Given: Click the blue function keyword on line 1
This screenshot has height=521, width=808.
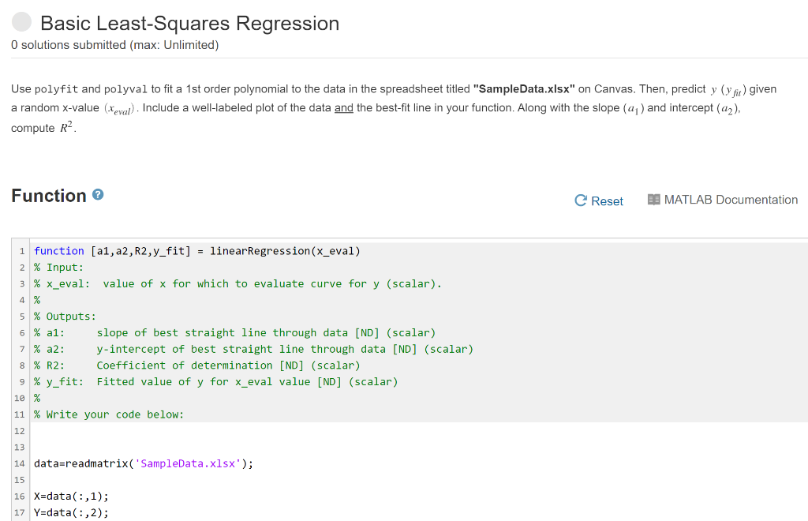Looking at the screenshot, I should (58, 251).
